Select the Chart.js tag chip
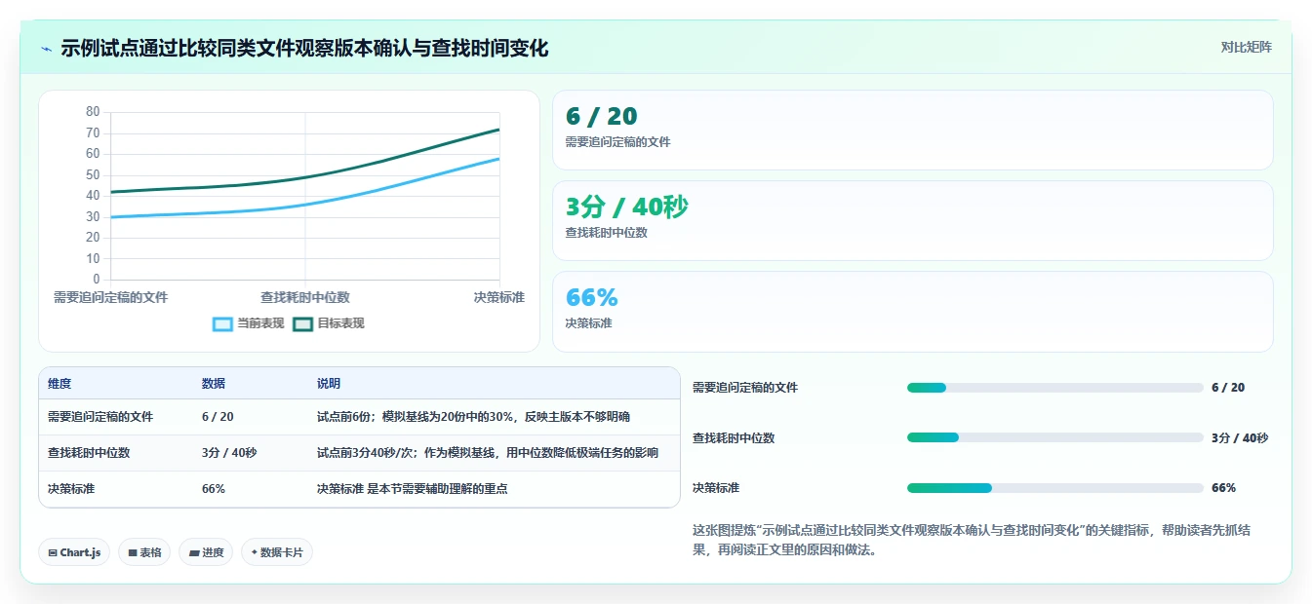The width and height of the screenshot is (1312, 604). [x=75, y=552]
